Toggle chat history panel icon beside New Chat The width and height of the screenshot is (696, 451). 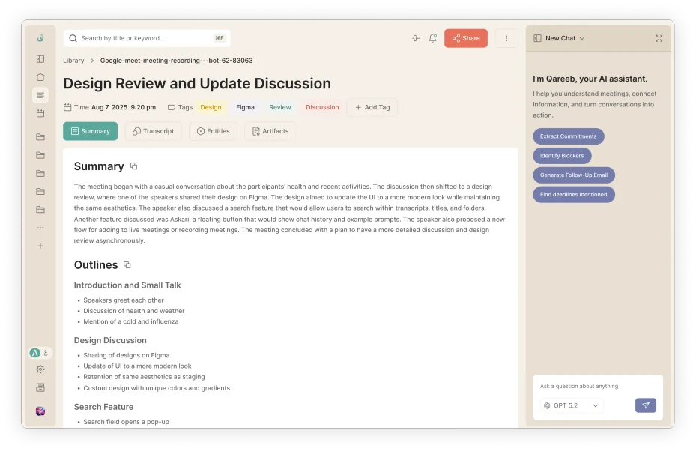(x=537, y=39)
